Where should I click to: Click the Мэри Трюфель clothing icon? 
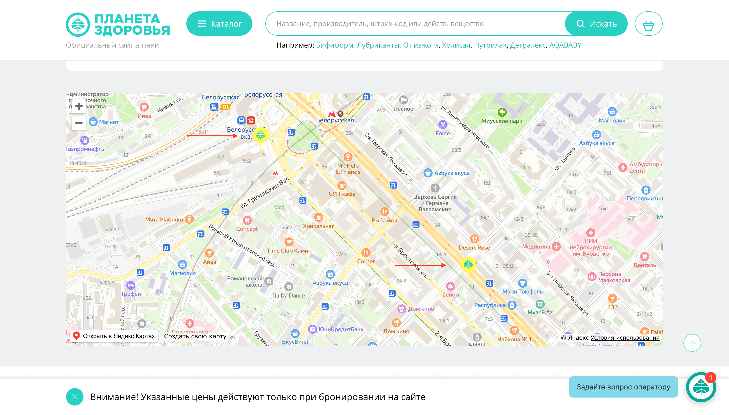tap(522, 283)
